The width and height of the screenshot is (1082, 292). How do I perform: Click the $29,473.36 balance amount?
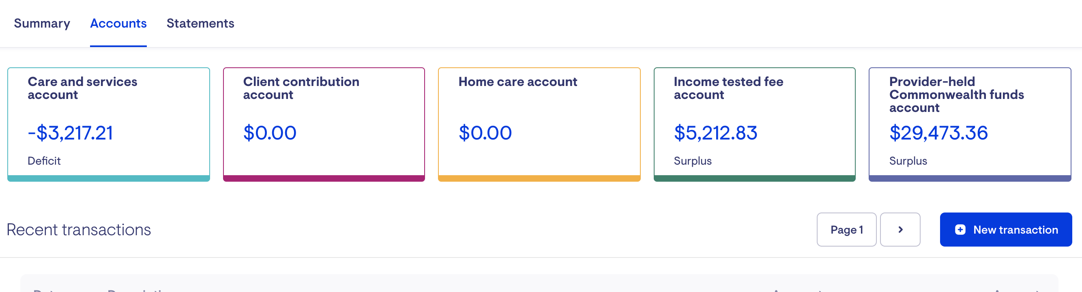click(x=938, y=133)
